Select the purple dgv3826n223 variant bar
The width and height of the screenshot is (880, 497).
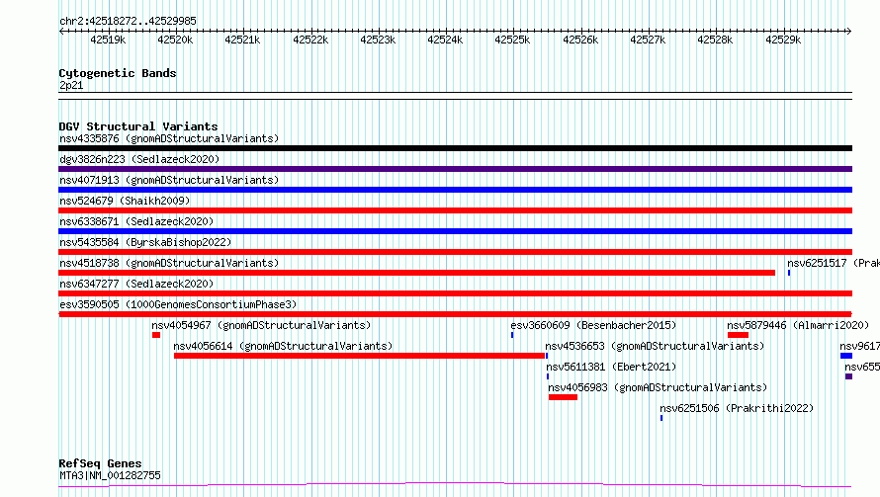(455, 169)
